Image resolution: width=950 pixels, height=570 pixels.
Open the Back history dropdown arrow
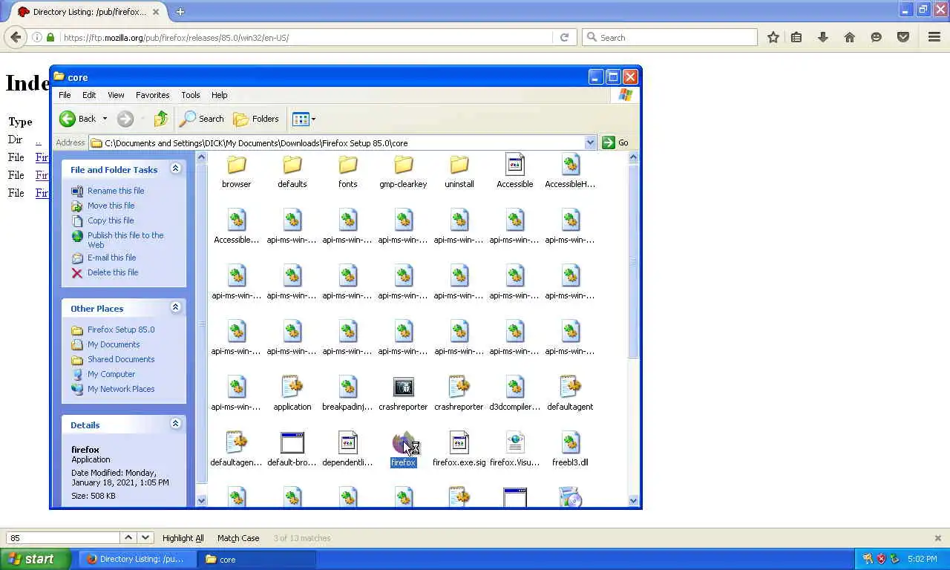[x=105, y=119]
